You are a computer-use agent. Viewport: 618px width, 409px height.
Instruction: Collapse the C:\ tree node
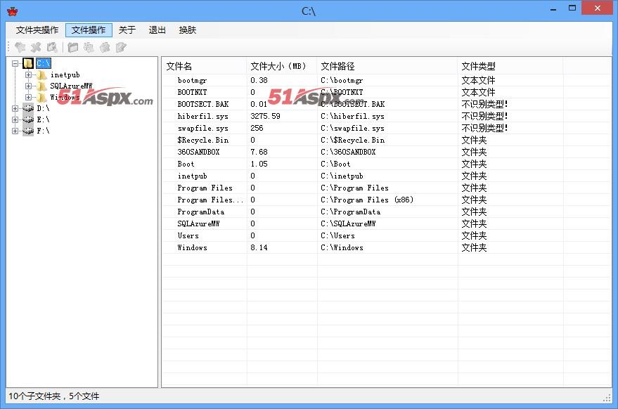click(x=15, y=63)
